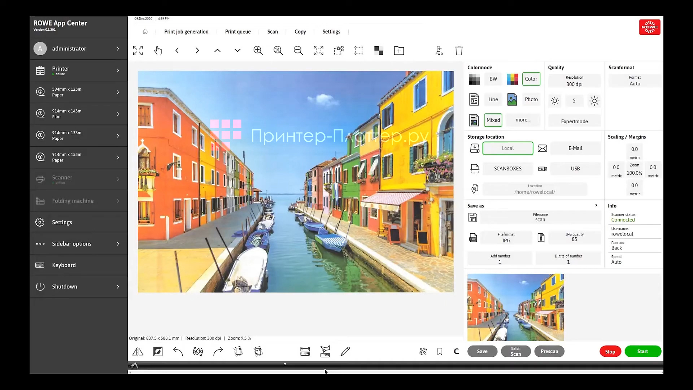Viewport: 693px width, 390px height.
Task: Expand the 914mm x 143m Film roll
Action: tap(79, 113)
